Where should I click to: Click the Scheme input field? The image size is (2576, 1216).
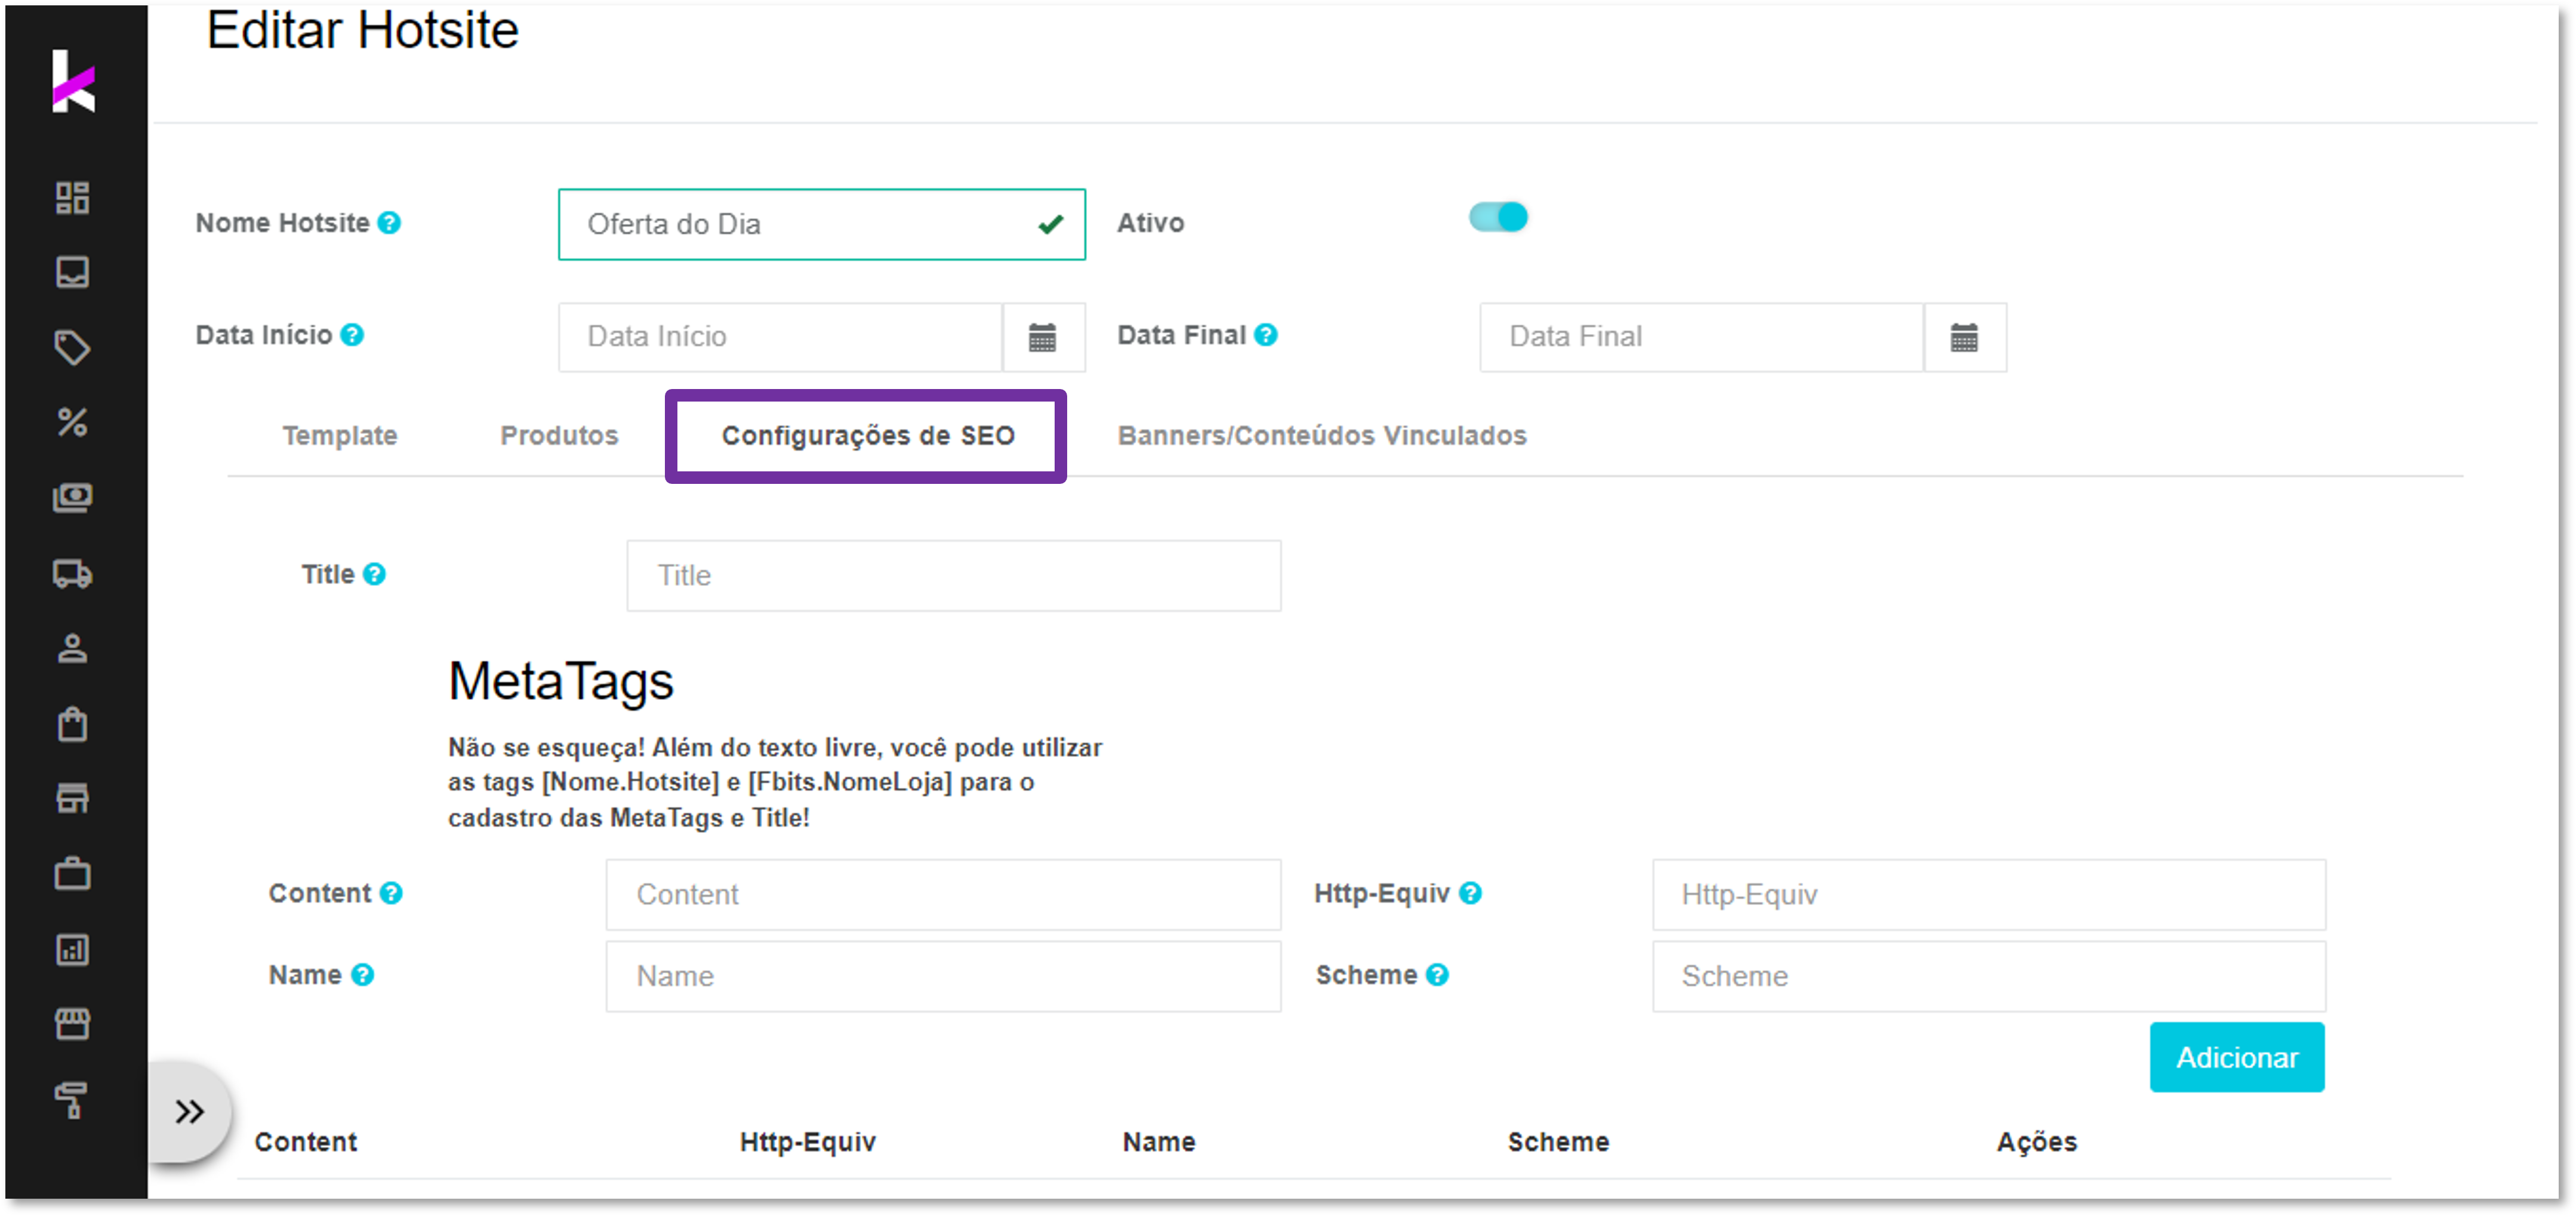tap(1989, 976)
